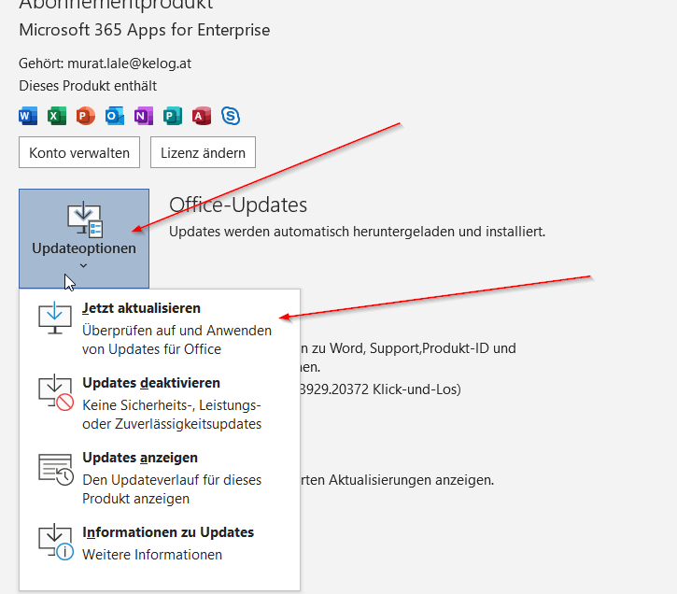Image resolution: width=677 pixels, height=594 pixels.
Task: Click the text 'Microsoft 365 Apps for Enterprise'
Action: tap(145, 30)
